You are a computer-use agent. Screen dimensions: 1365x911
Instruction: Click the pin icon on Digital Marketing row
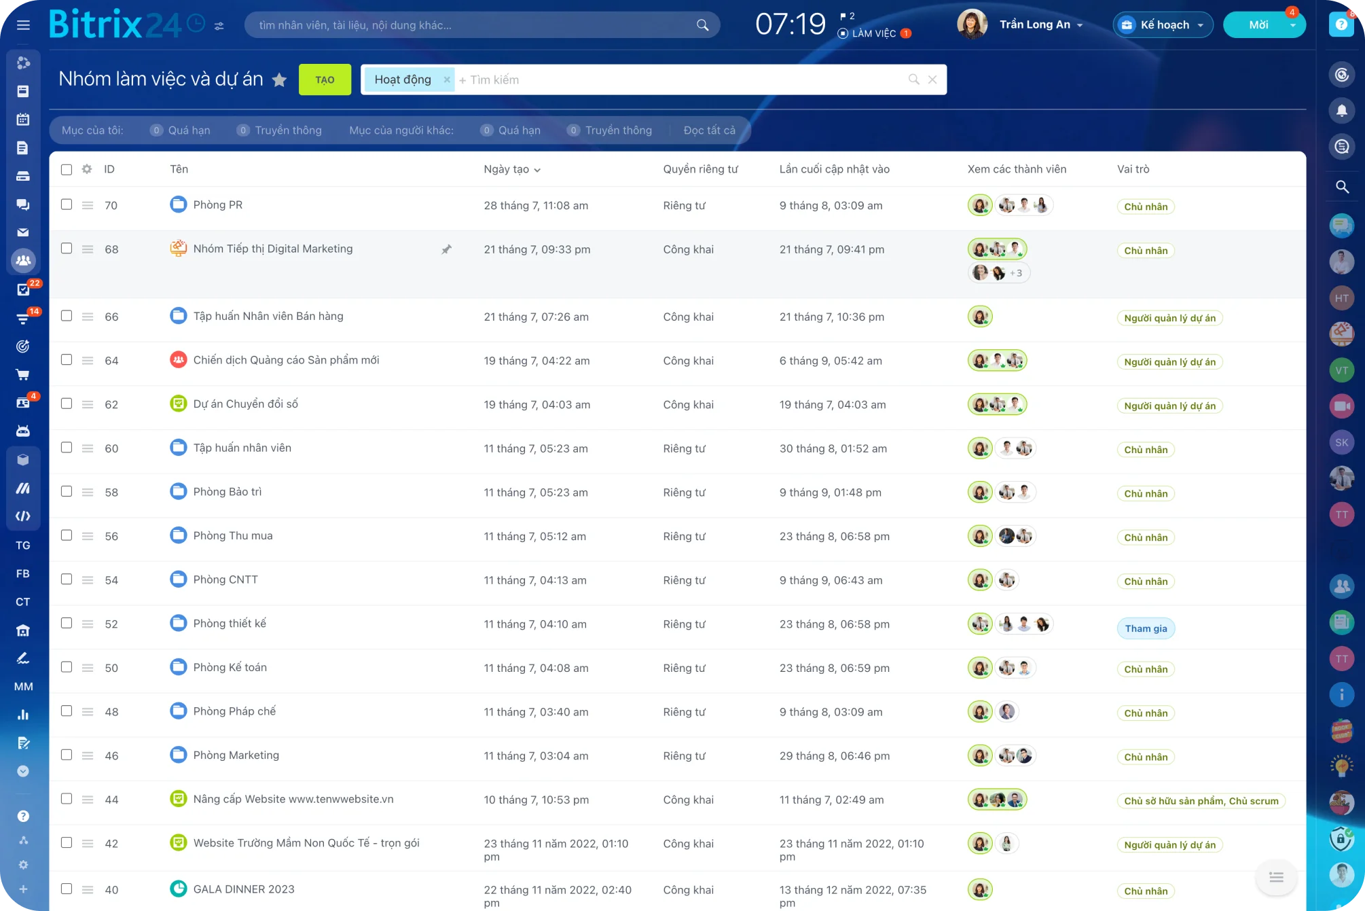(446, 249)
